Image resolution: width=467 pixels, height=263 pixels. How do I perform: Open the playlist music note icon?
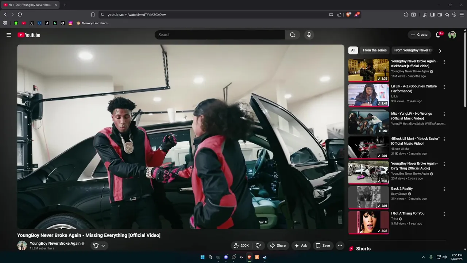pyautogui.click(x=425, y=15)
